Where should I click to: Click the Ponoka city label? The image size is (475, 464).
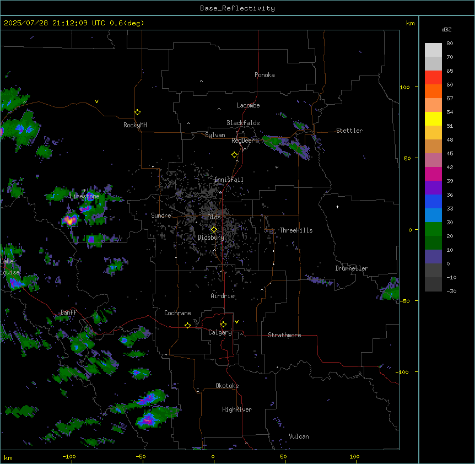pos(265,75)
